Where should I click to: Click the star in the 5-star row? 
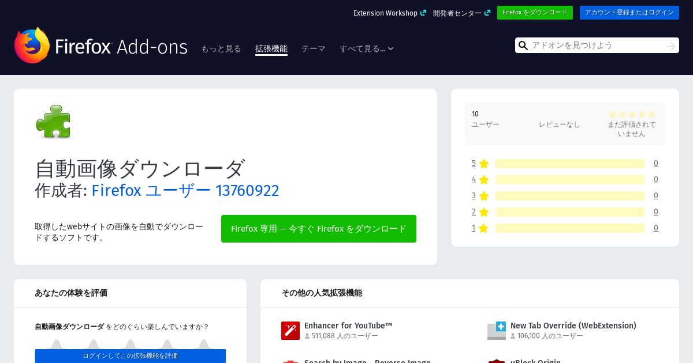coord(484,164)
